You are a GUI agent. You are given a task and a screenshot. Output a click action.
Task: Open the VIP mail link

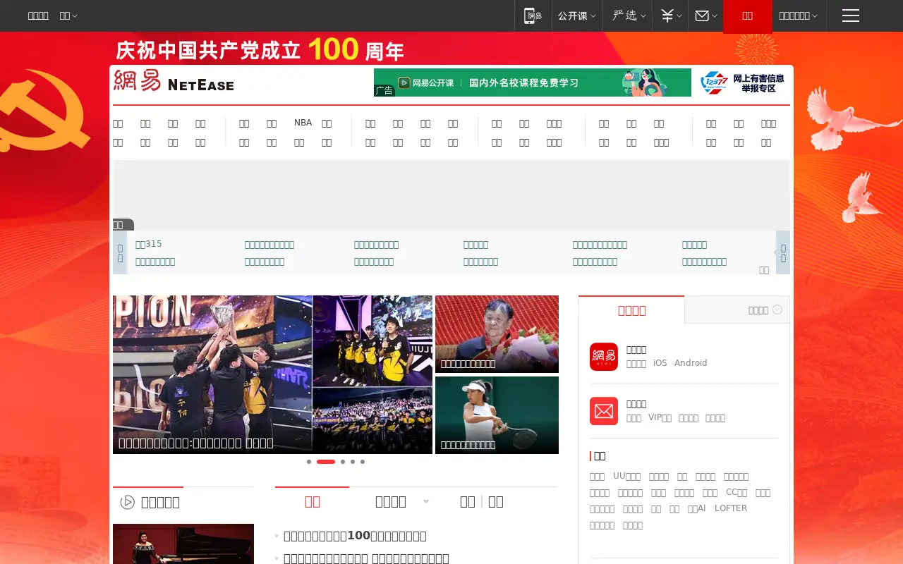coord(660,417)
